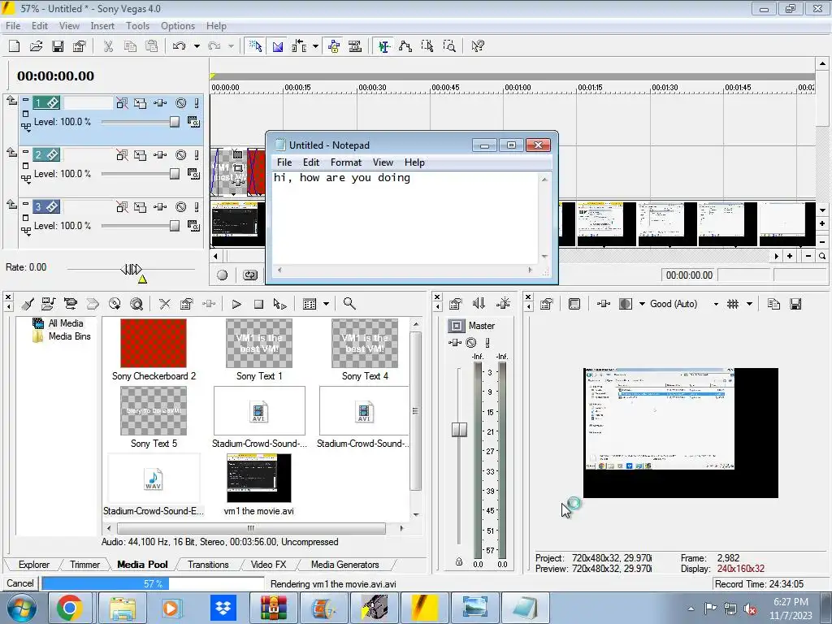Save the project with the floppy disk icon
Screen dimensions: 832x624
(x=58, y=46)
